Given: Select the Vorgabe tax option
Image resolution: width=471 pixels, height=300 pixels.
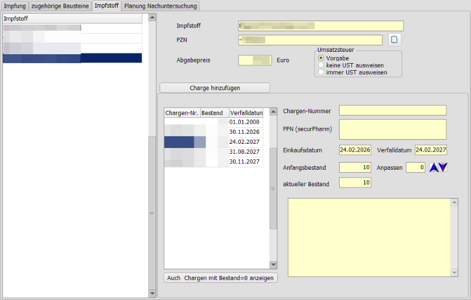Looking at the screenshot, I should point(321,58).
